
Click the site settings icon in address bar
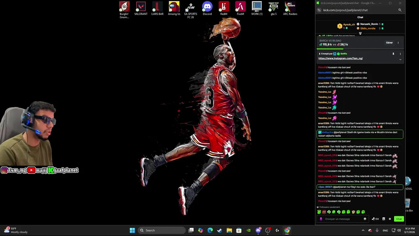point(319,10)
